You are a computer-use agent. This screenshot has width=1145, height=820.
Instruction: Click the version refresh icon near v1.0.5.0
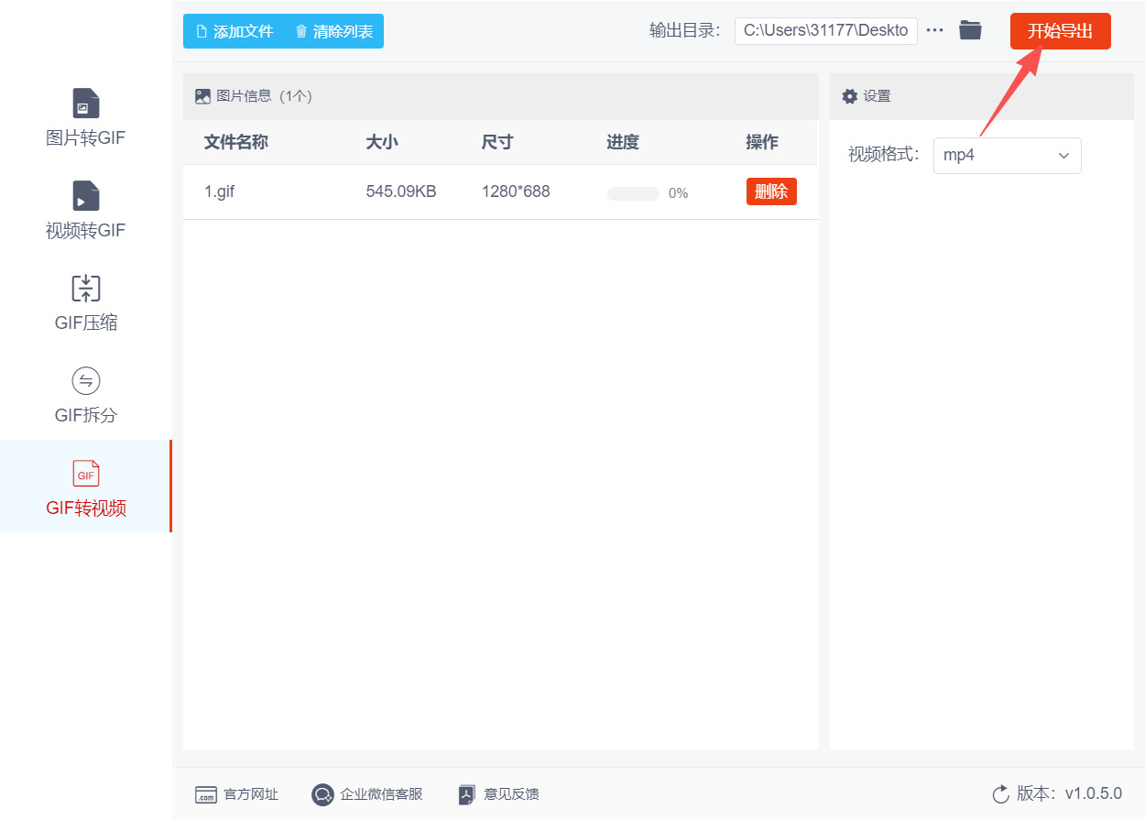[999, 794]
